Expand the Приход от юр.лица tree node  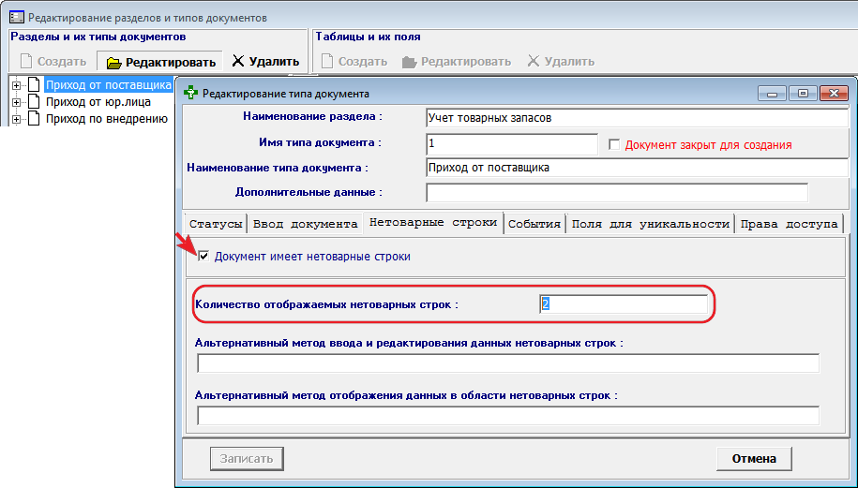pyautogui.click(x=16, y=102)
